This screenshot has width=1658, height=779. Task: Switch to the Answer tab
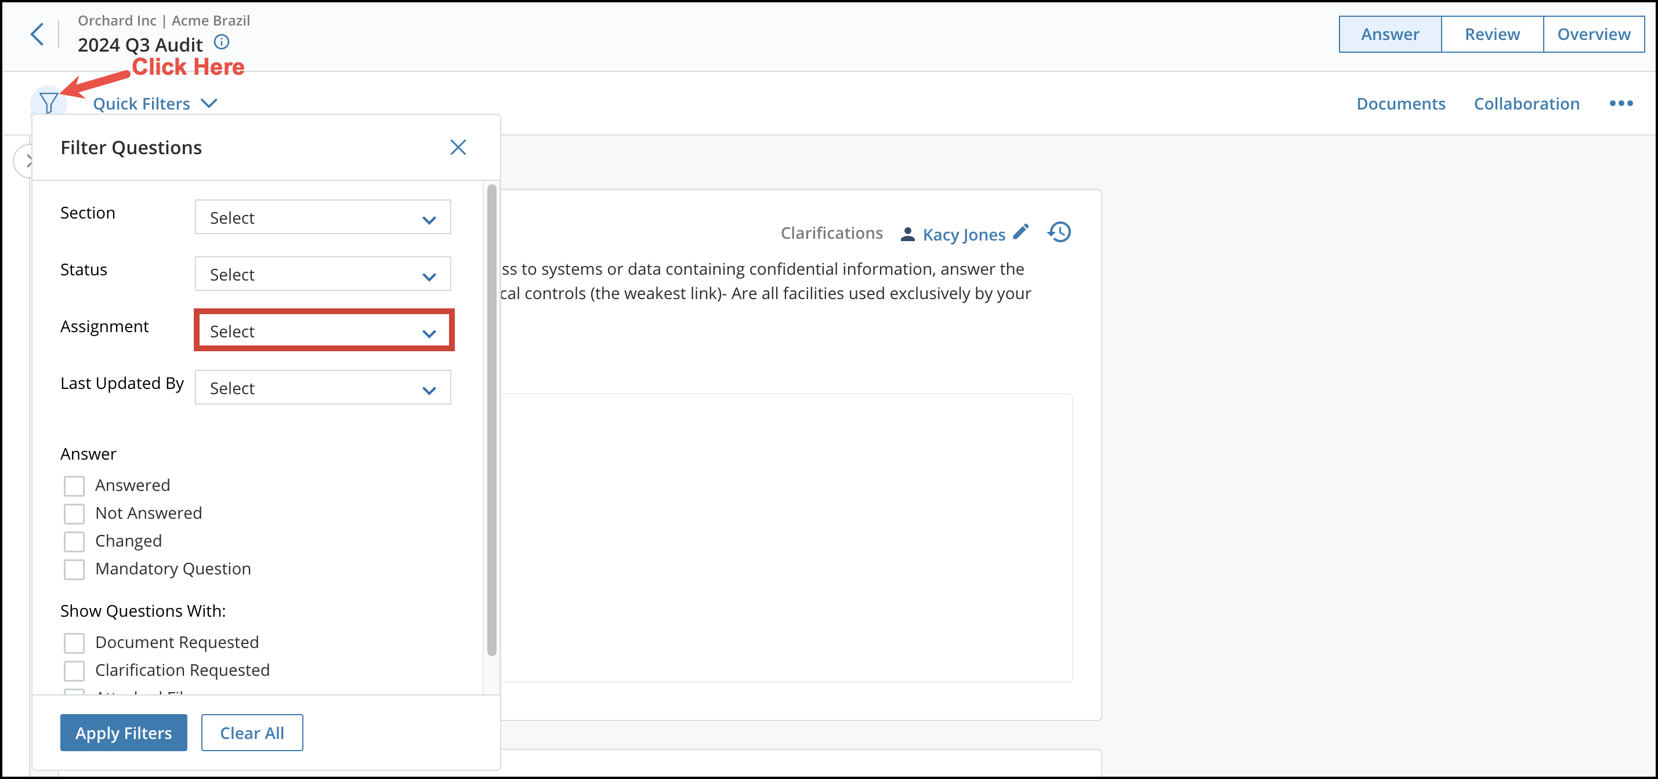(x=1389, y=34)
